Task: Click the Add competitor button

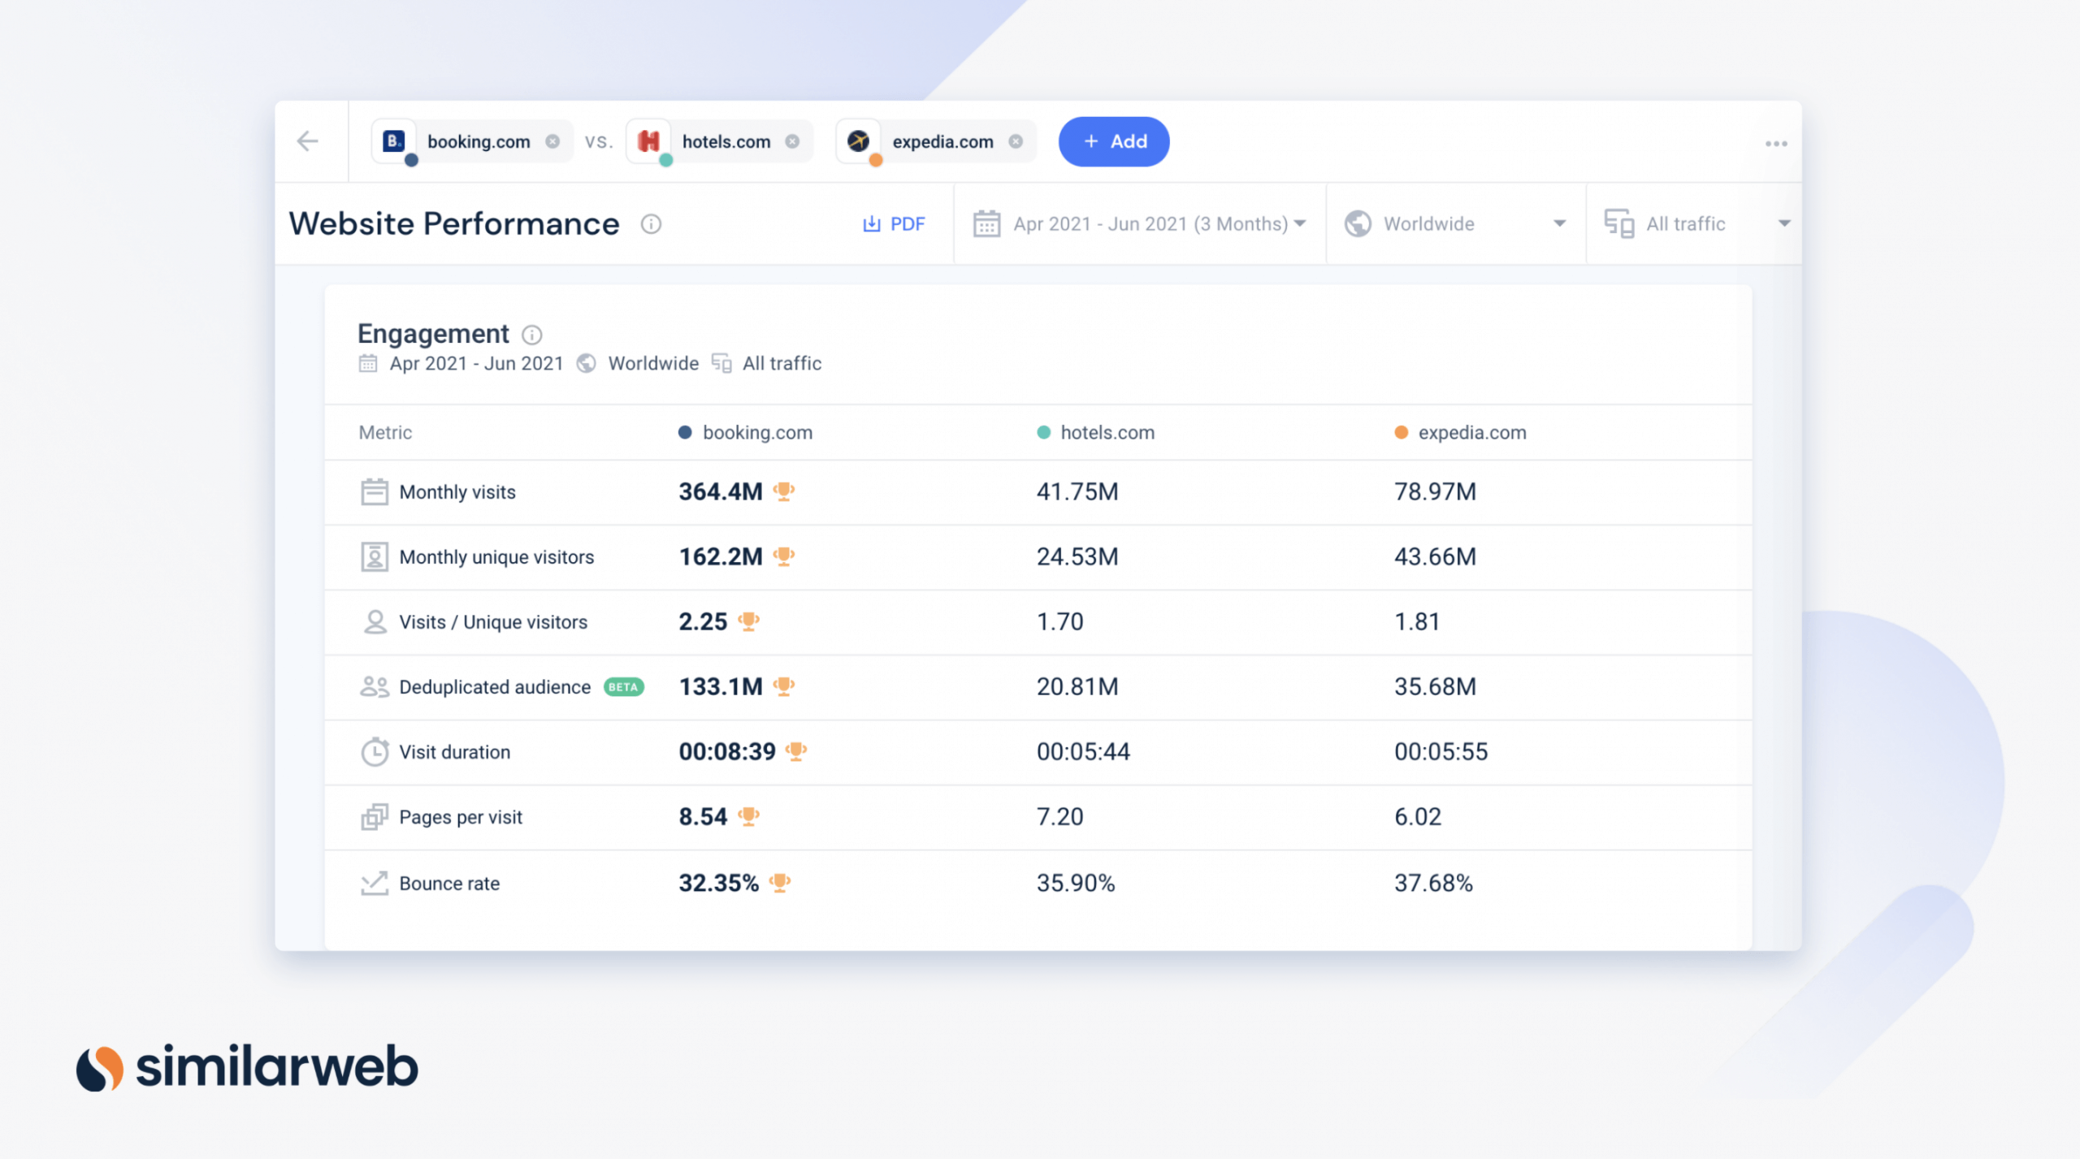Action: [1113, 141]
